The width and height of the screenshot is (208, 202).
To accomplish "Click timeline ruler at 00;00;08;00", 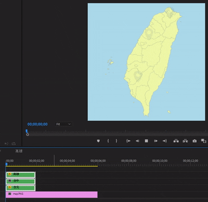I will [x=129, y=161].
